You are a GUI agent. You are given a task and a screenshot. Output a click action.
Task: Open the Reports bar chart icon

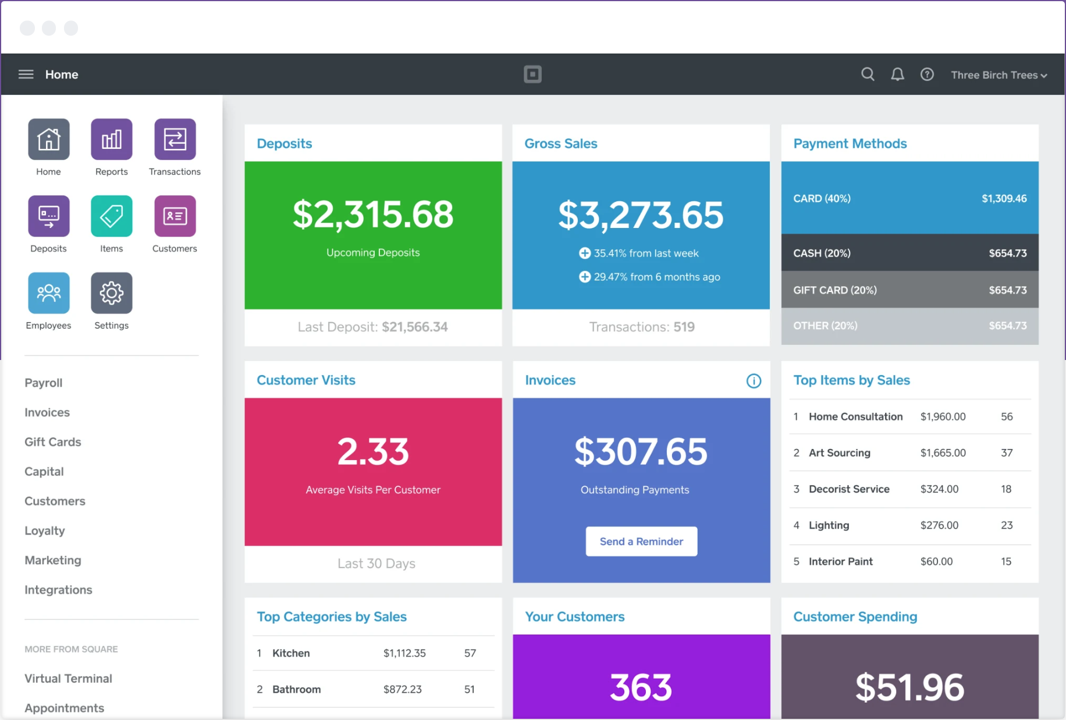click(112, 139)
